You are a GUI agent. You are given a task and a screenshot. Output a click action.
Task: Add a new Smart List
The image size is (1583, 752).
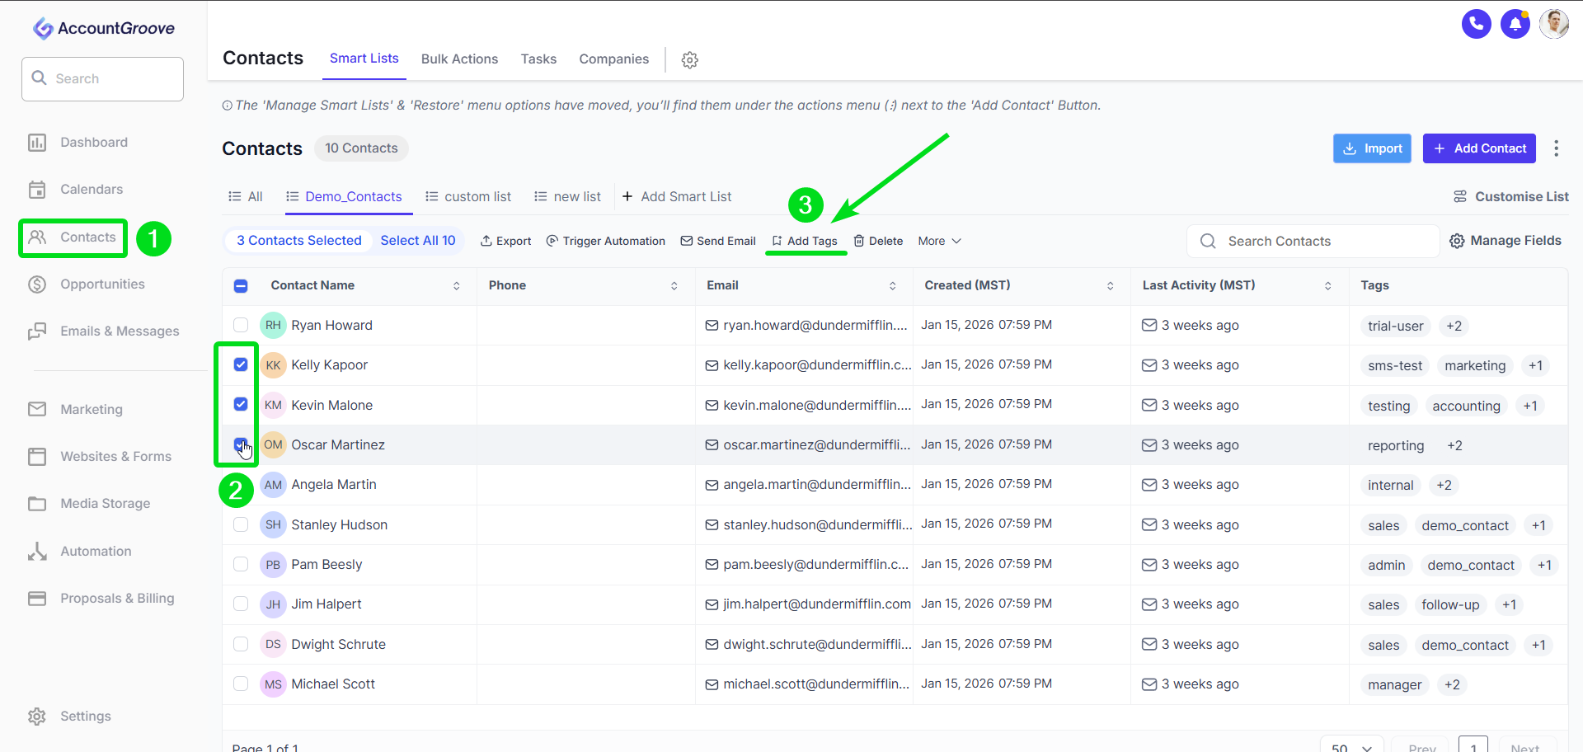tap(677, 197)
